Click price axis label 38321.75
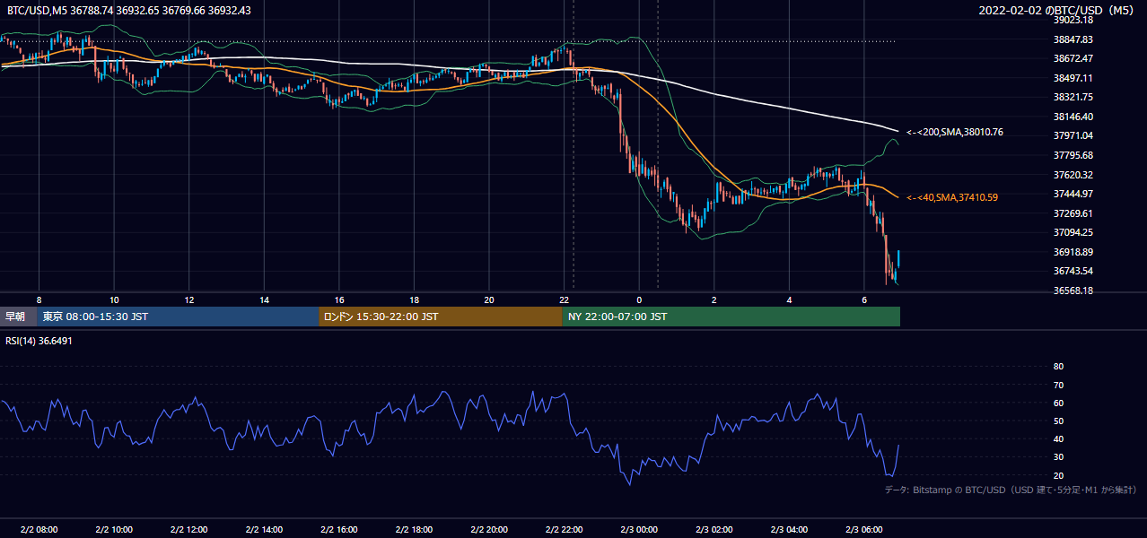The width and height of the screenshot is (1147, 538). [1073, 97]
